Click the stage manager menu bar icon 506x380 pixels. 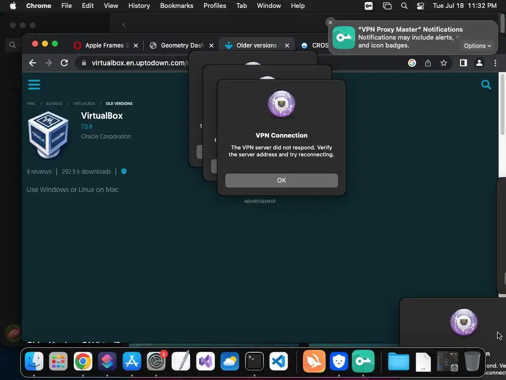(x=387, y=6)
